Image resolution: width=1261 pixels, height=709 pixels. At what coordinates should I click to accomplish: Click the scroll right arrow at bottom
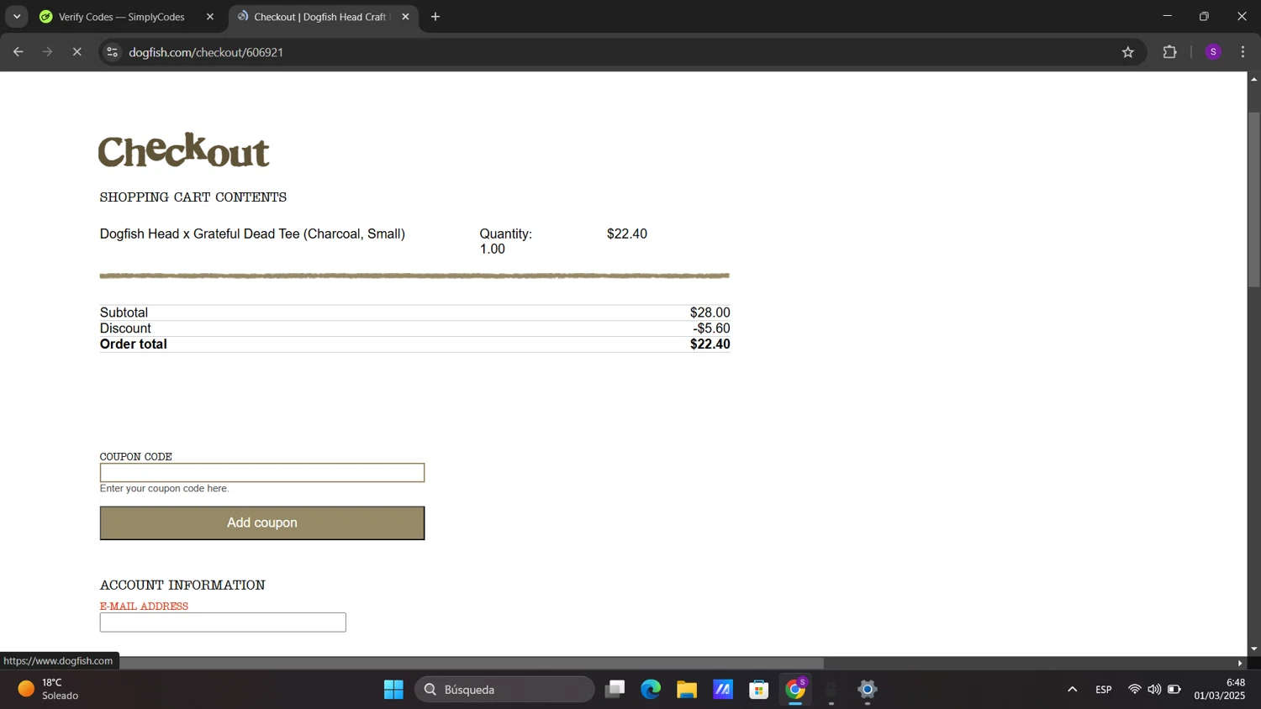point(1240,663)
